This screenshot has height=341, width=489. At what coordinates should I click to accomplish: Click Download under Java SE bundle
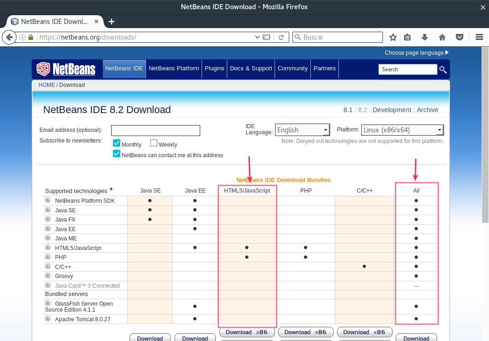(150, 338)
